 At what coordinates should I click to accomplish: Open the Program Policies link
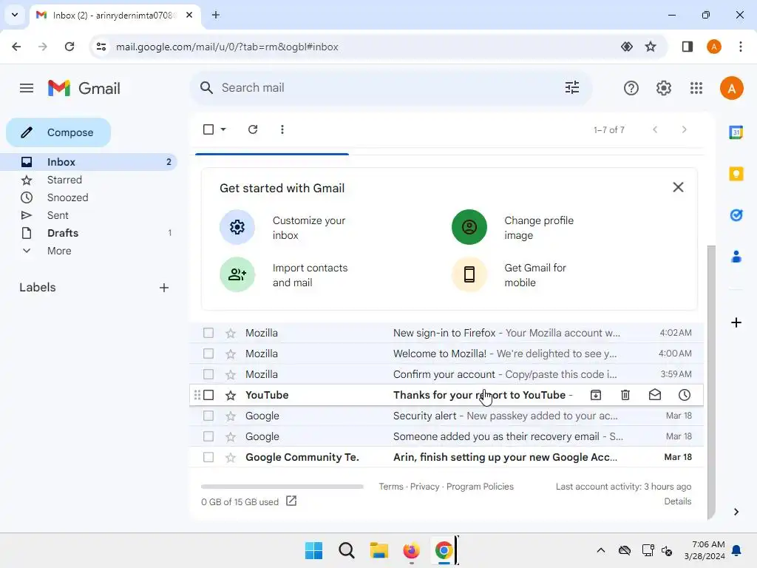click(479, 487)
